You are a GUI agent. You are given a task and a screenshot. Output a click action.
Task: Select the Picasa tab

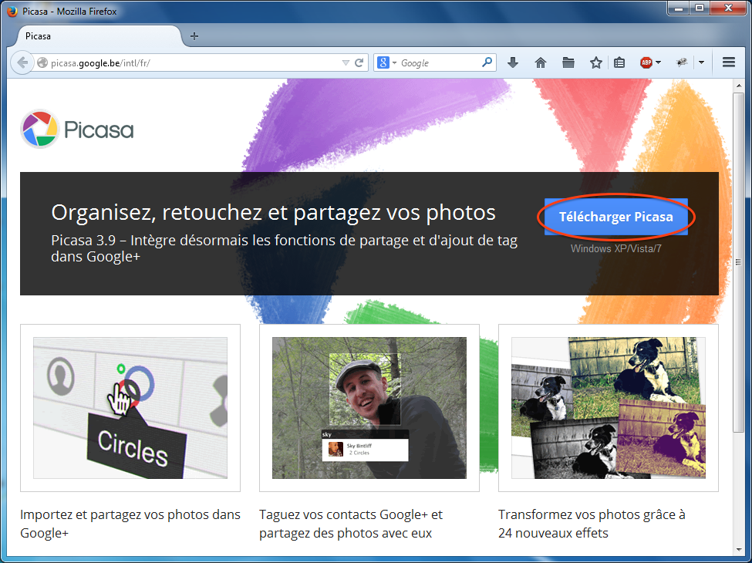(98, 36)
